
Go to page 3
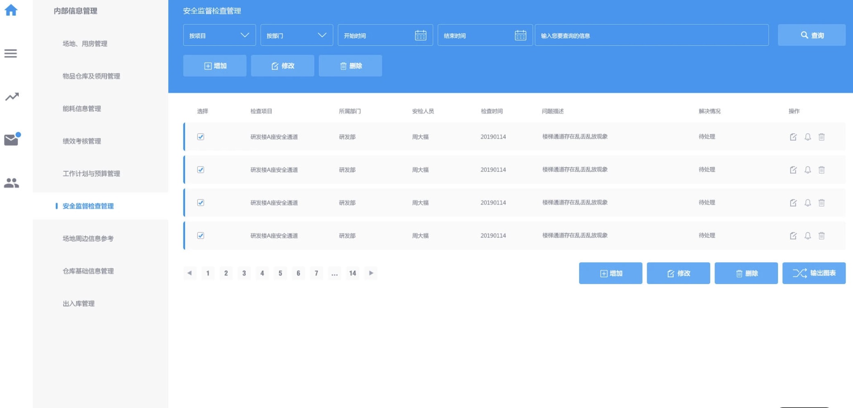(244, 273)
